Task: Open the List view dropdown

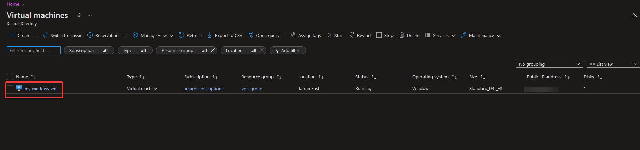Action: [613, 64]
